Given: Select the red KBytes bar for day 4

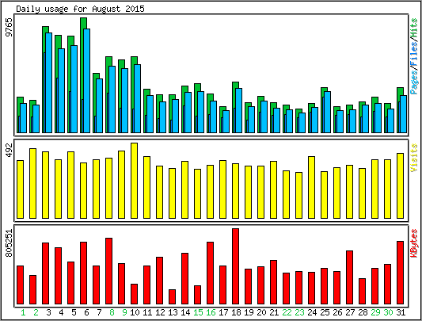Looking at the screenshot, I should (58, 276).
